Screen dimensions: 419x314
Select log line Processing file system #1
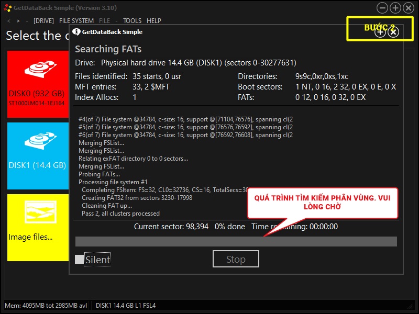(x=113, y=182)
